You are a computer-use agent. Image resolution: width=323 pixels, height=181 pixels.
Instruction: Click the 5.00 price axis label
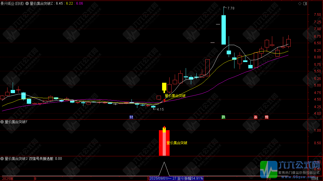click(x=318, y=85)
